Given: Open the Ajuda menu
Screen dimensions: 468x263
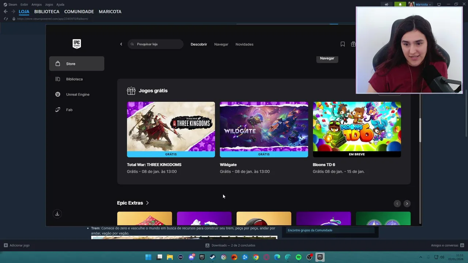Looking at the screenshot, I should pyautogui.click(x=60, y=4).
